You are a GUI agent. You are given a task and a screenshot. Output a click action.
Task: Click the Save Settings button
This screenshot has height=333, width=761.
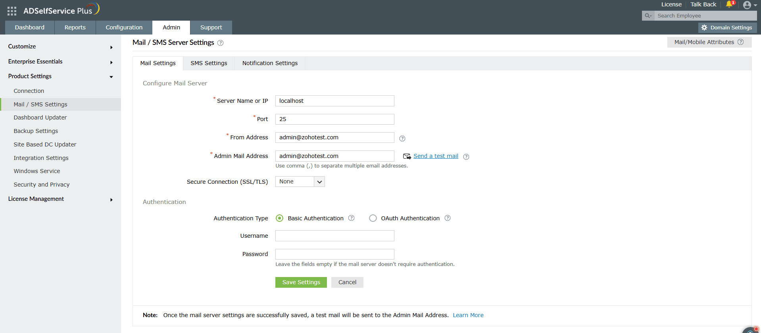(301, 282)
